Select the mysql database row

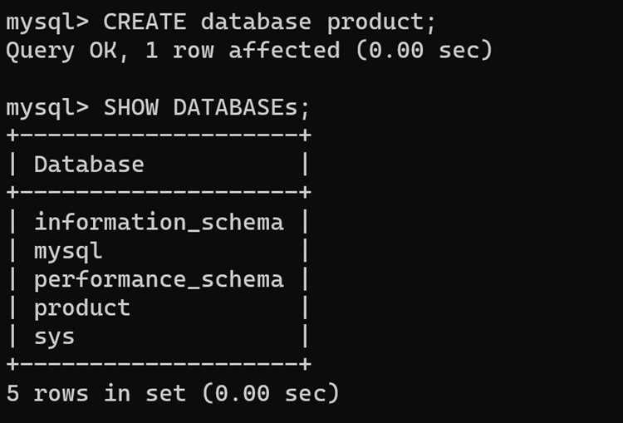coord(159,251)
